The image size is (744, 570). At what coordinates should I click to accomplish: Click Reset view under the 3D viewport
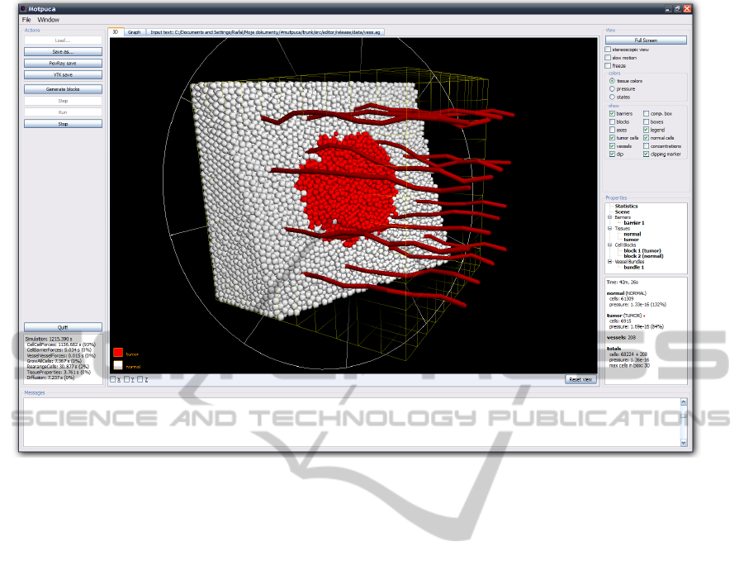580,379
